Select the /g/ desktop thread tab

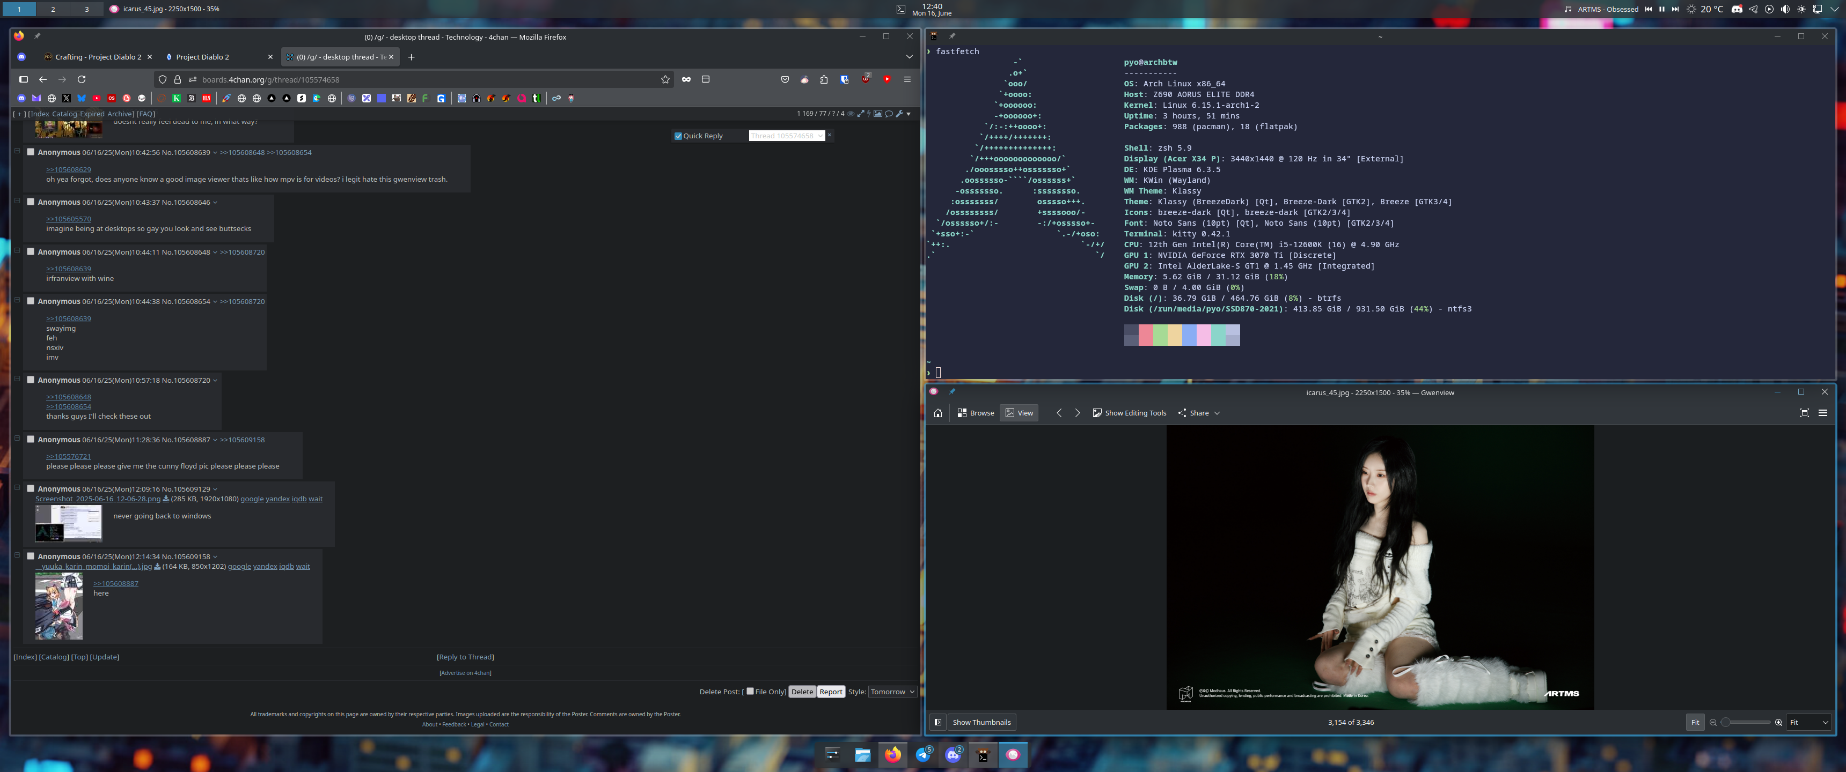click(x=340, y=57)
